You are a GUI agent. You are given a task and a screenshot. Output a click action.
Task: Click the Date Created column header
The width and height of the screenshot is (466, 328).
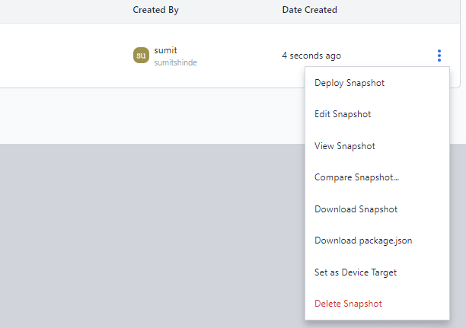coord(309,10)
